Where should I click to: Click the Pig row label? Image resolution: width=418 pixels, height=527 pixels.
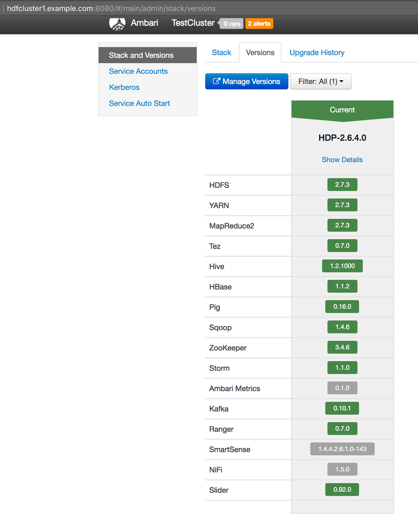pyautogui.click(x=215, y=307)
